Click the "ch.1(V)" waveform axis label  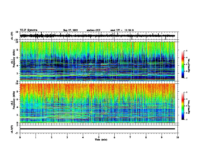click(12, 36)
